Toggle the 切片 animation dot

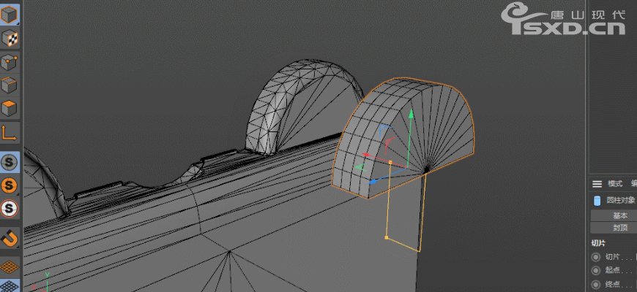pos(596,257)
